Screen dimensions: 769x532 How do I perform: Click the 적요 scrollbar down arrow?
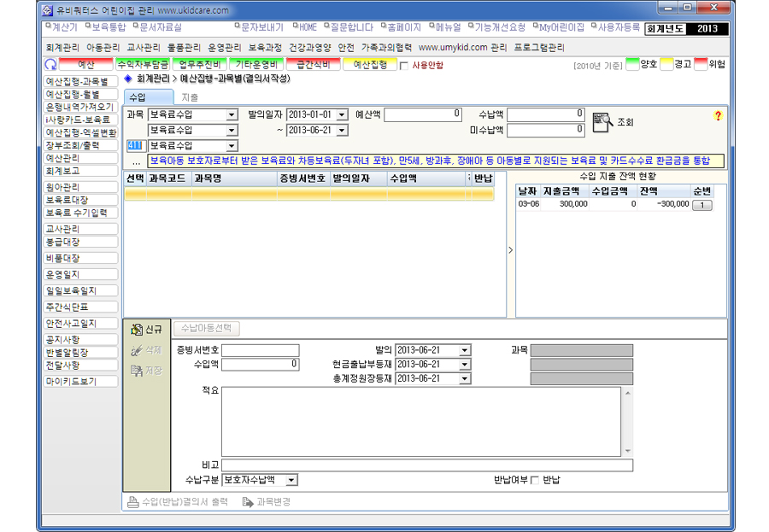pos(627,451)
